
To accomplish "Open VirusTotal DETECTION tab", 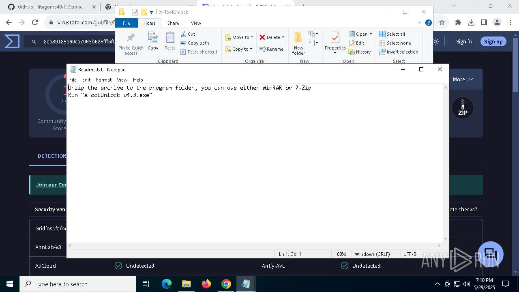I will pos(52,156).
